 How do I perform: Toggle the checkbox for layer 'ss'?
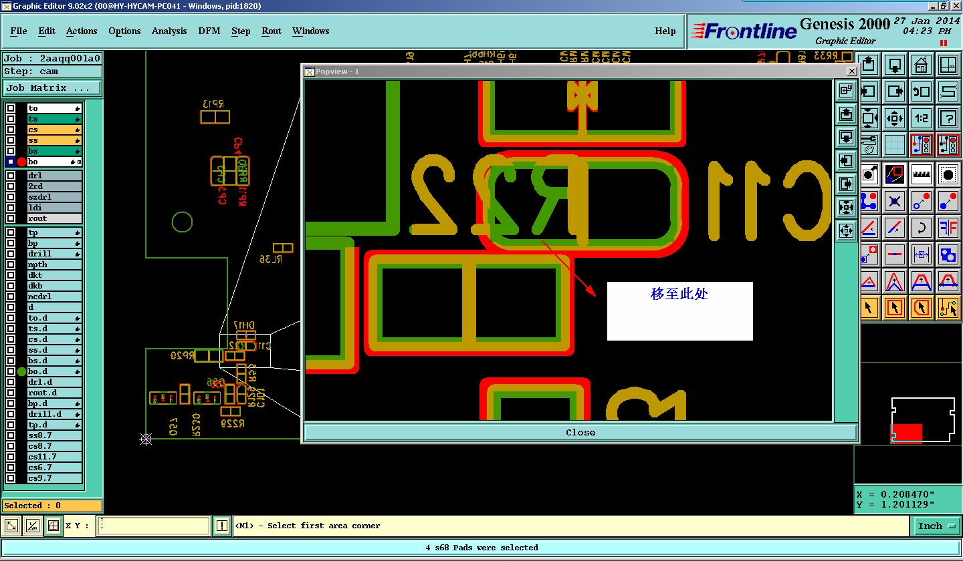(11, 140)
